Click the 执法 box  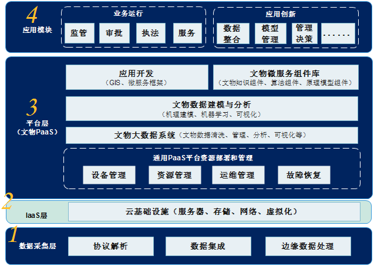tap(150, 33)
